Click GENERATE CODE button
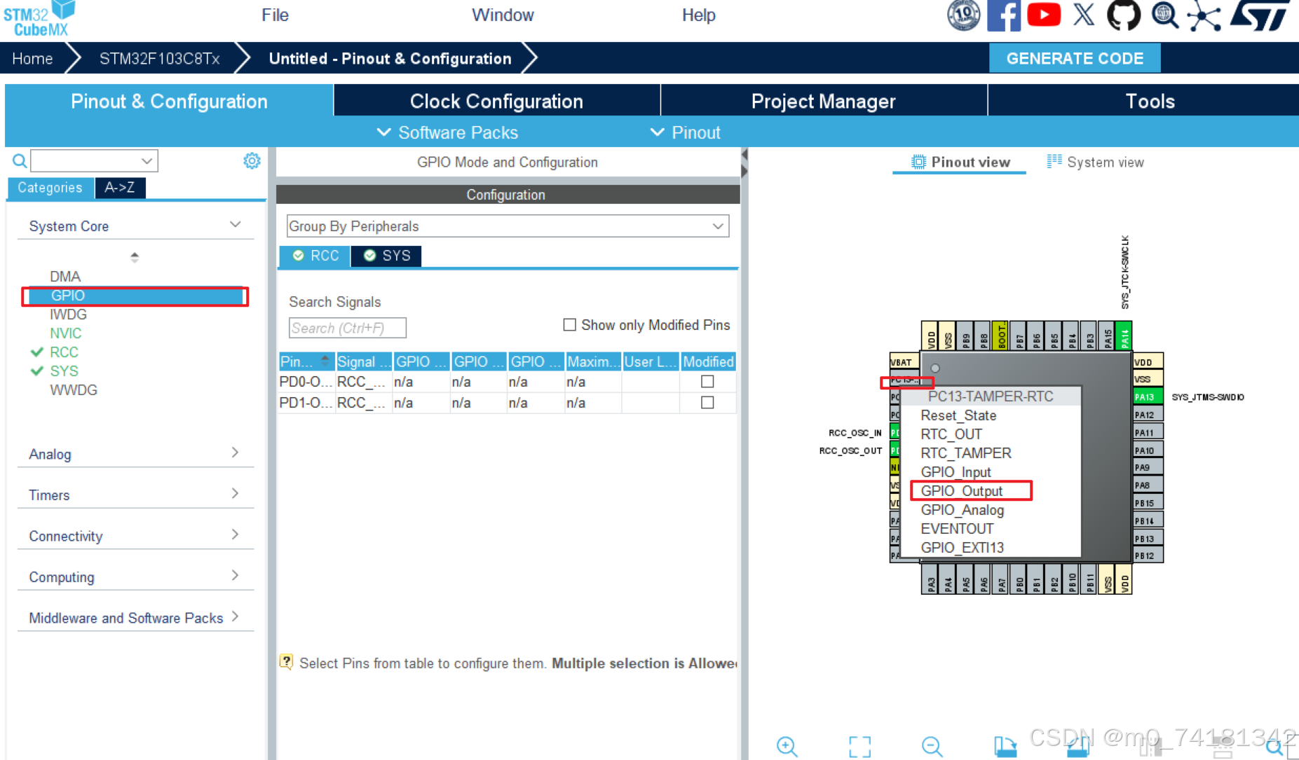Screen dimensions: 1299x760 [x=1075, y=58]
